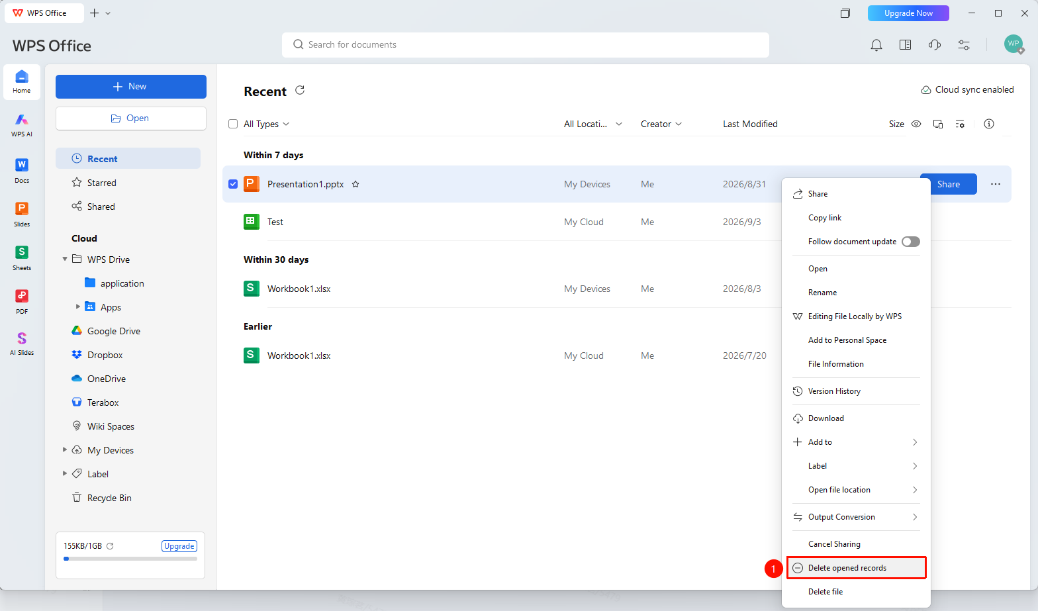Click the Upgrade storage link
1038x611 pixels.
pyautogui.click(x=179, y=546)
